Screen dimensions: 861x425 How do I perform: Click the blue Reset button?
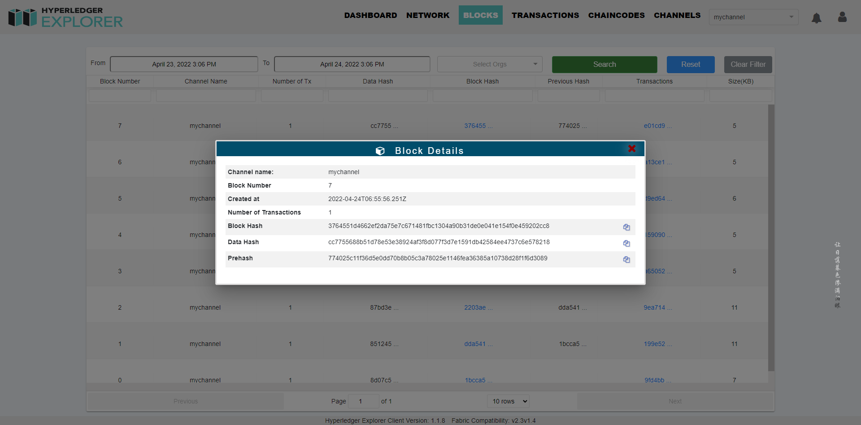(x=691, y=65)
